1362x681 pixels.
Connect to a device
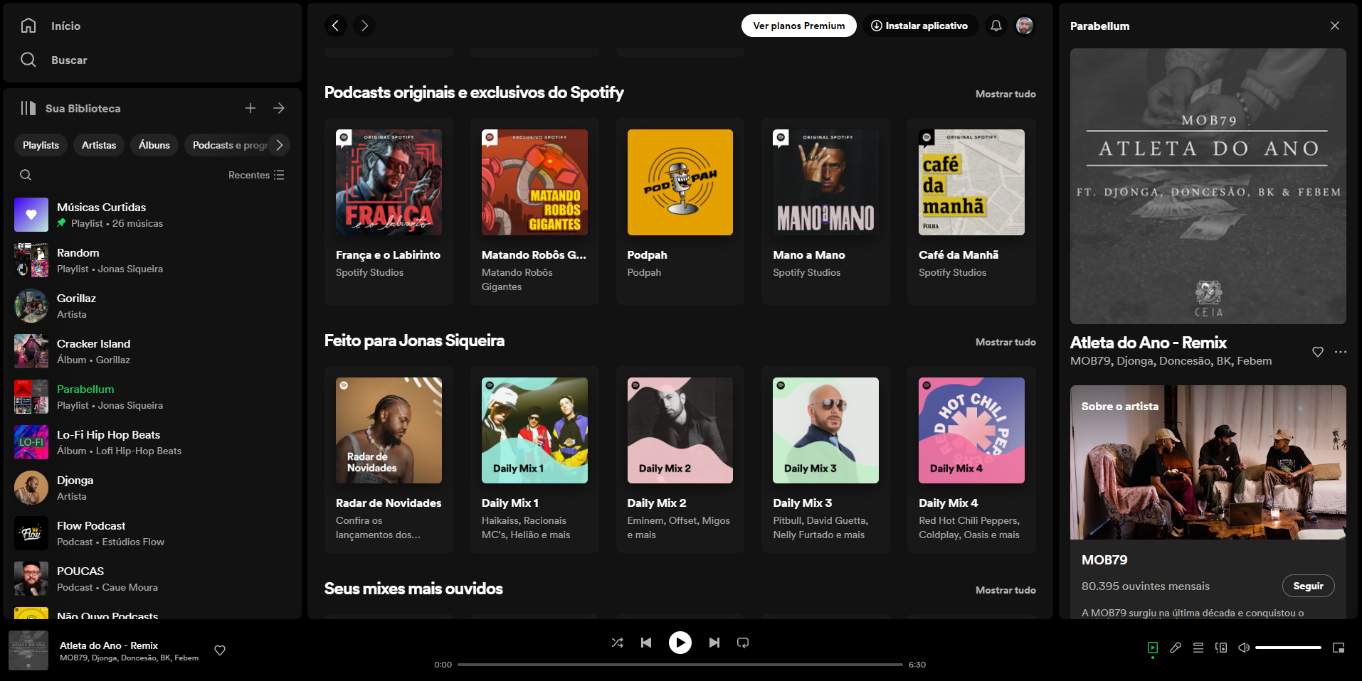click(x=1221, y=648)
